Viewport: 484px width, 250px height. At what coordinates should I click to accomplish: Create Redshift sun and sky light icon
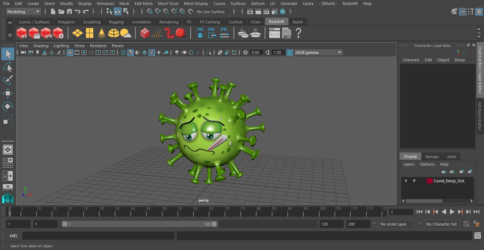pyautogui.click(x=125, y=33)
